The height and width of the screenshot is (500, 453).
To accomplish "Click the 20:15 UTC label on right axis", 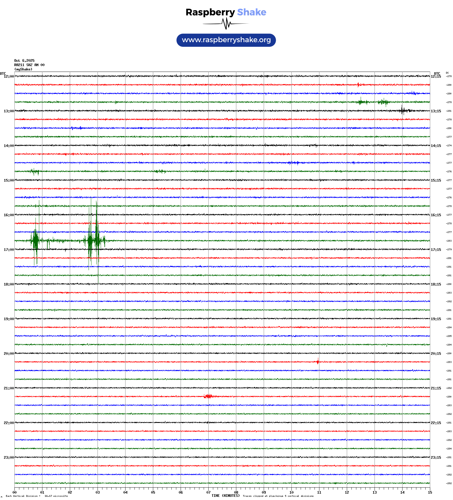I will (436, 354).
